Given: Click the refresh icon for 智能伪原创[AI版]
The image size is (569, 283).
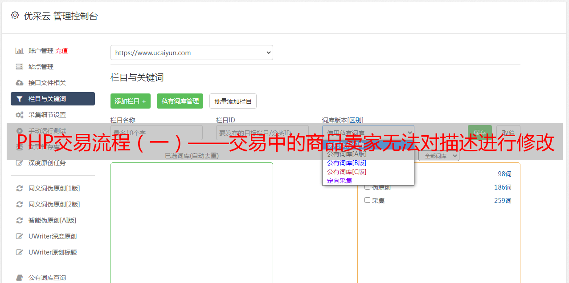Looking at the screenshot, I should (x=20, y=220).
